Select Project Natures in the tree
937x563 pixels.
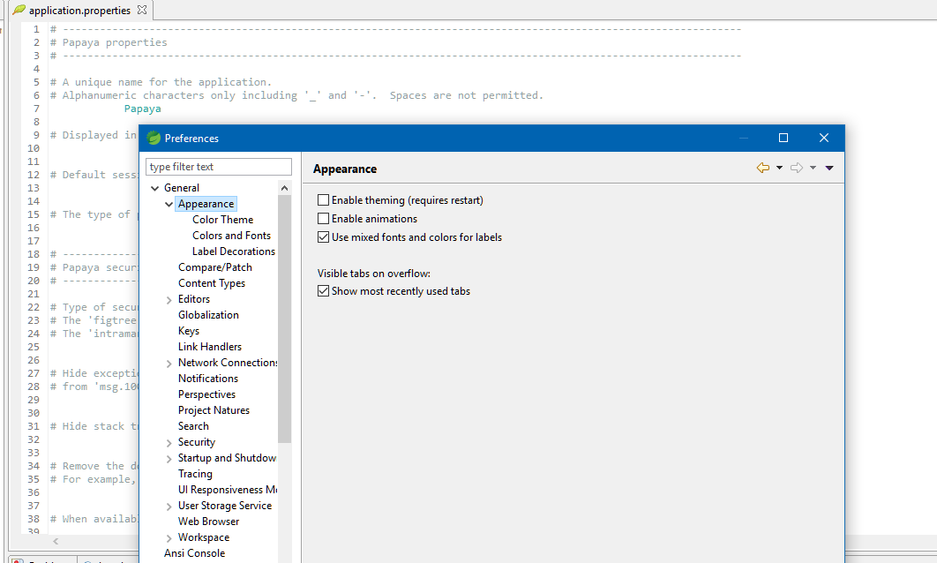coord(214,410)
